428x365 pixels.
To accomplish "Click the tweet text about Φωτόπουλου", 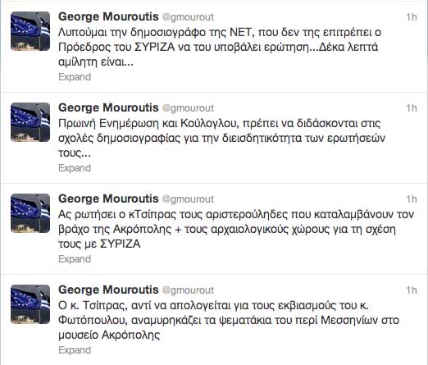I will [229, 320].
